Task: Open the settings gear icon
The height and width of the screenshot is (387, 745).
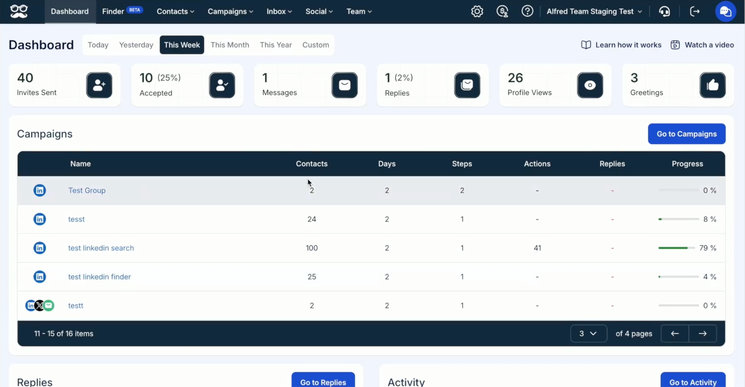Action: pyautogui.click(x=477, y=11)
